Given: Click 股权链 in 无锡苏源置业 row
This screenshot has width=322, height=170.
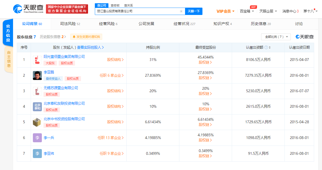Looking at the screenshot, I should 205,94.
